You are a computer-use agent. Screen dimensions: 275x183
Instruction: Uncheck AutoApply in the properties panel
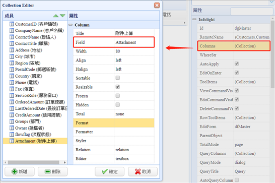pos(237,64)
